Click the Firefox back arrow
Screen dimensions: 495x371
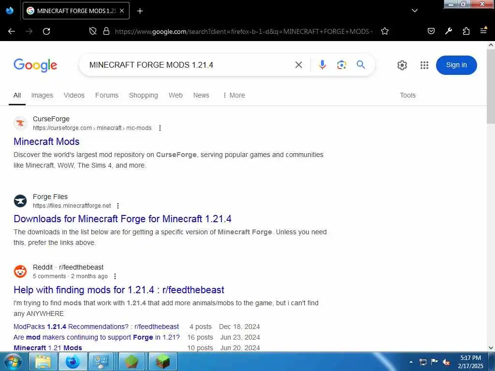[12, 31]
